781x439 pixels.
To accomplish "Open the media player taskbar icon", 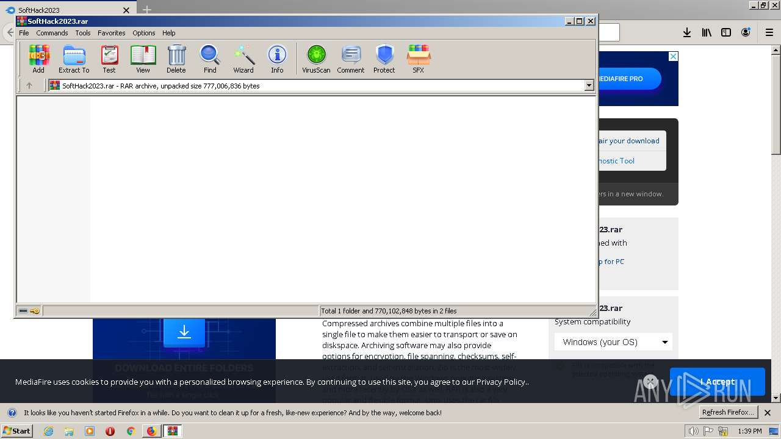I will 90,431.
